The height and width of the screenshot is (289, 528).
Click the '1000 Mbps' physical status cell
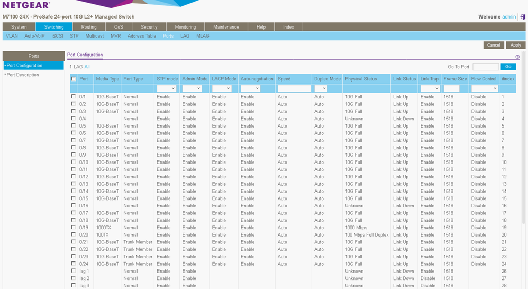tap(356, 228)
